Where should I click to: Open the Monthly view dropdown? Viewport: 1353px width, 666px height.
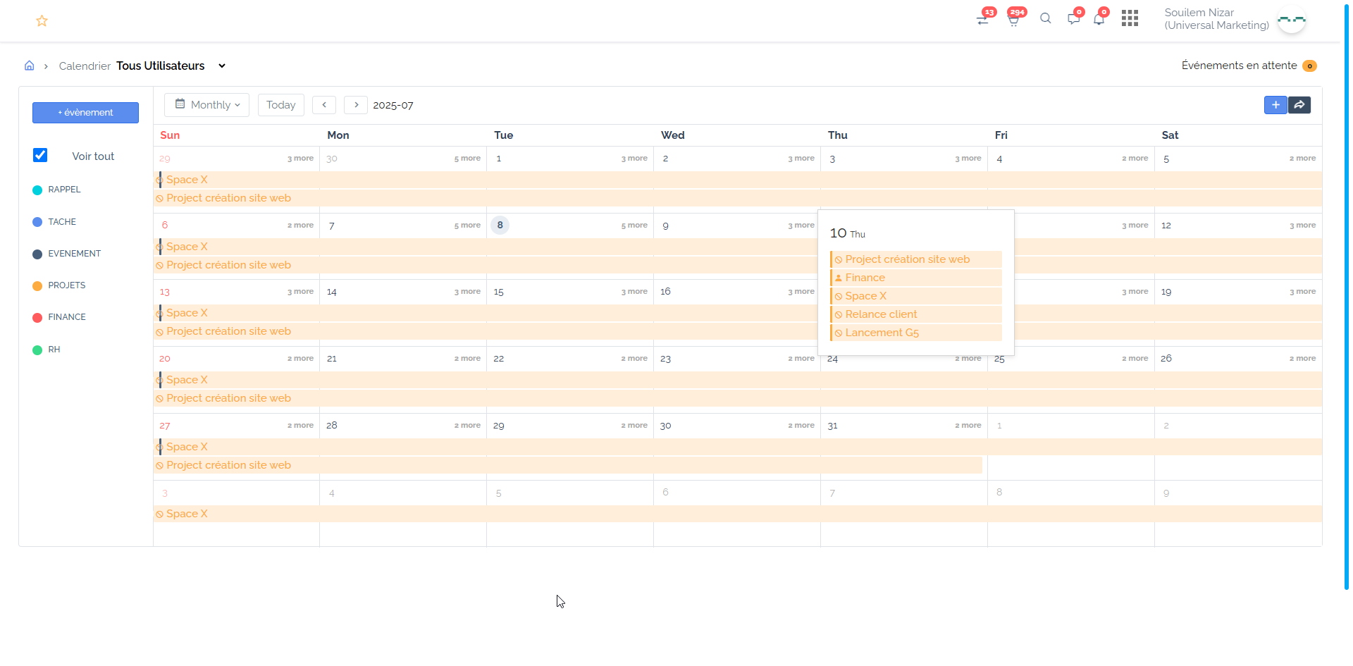tap(207, 105)
